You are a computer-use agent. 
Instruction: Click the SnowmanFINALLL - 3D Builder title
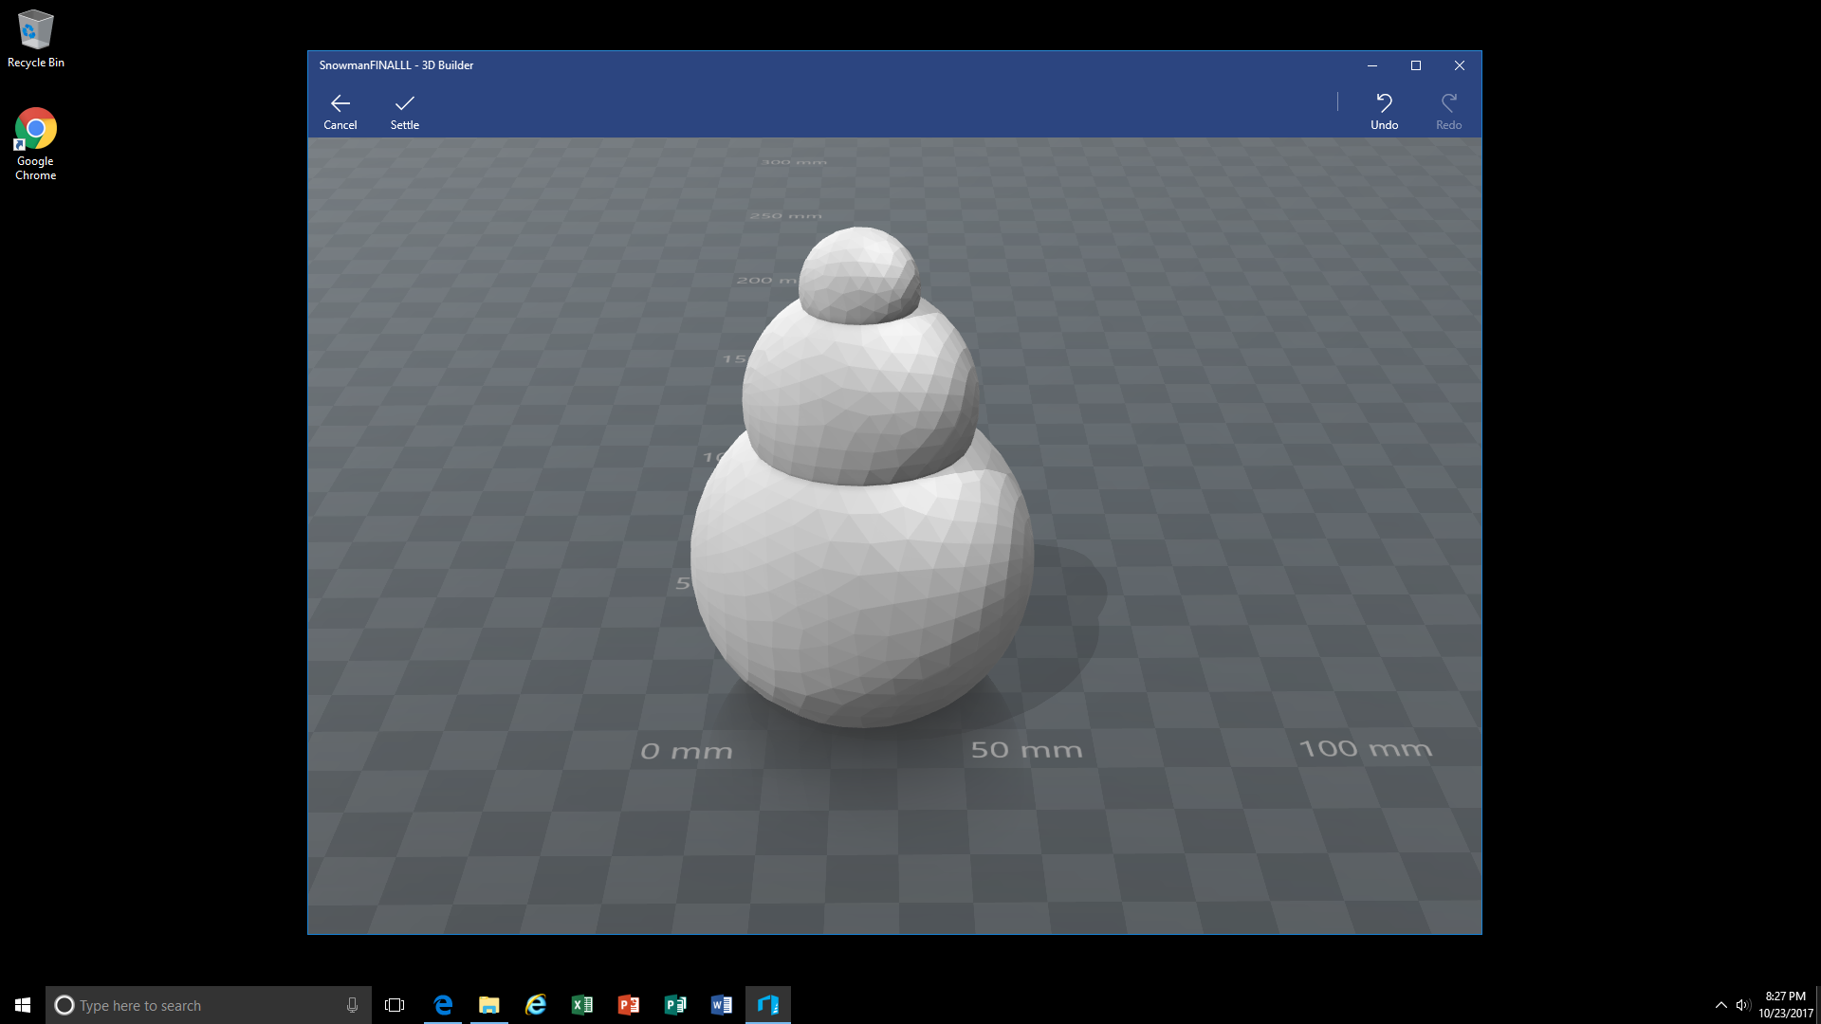396,65
